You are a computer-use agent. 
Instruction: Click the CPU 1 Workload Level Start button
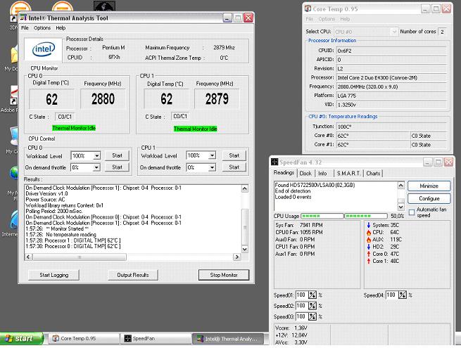234,155
